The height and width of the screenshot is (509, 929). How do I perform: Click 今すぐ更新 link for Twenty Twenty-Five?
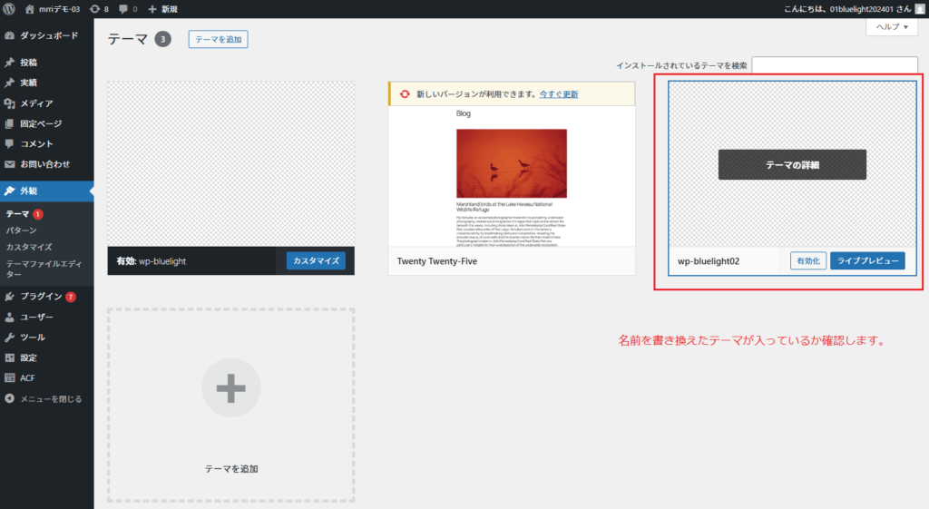(x=558, y=94)
